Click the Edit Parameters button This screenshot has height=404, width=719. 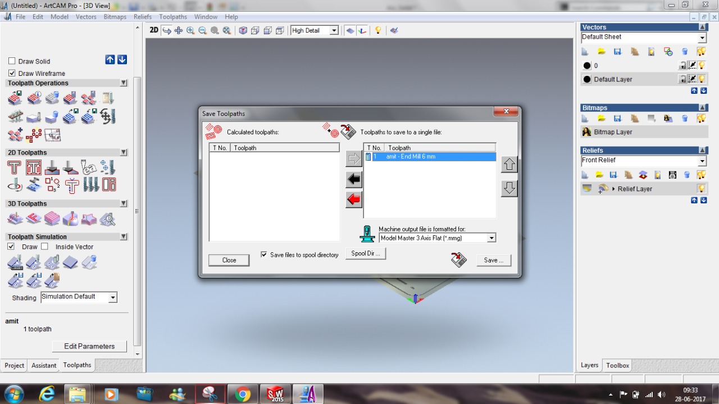pos(89,346)
